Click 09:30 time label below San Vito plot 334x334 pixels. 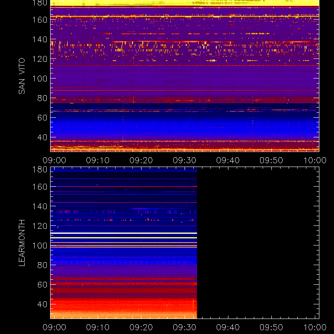185,160
